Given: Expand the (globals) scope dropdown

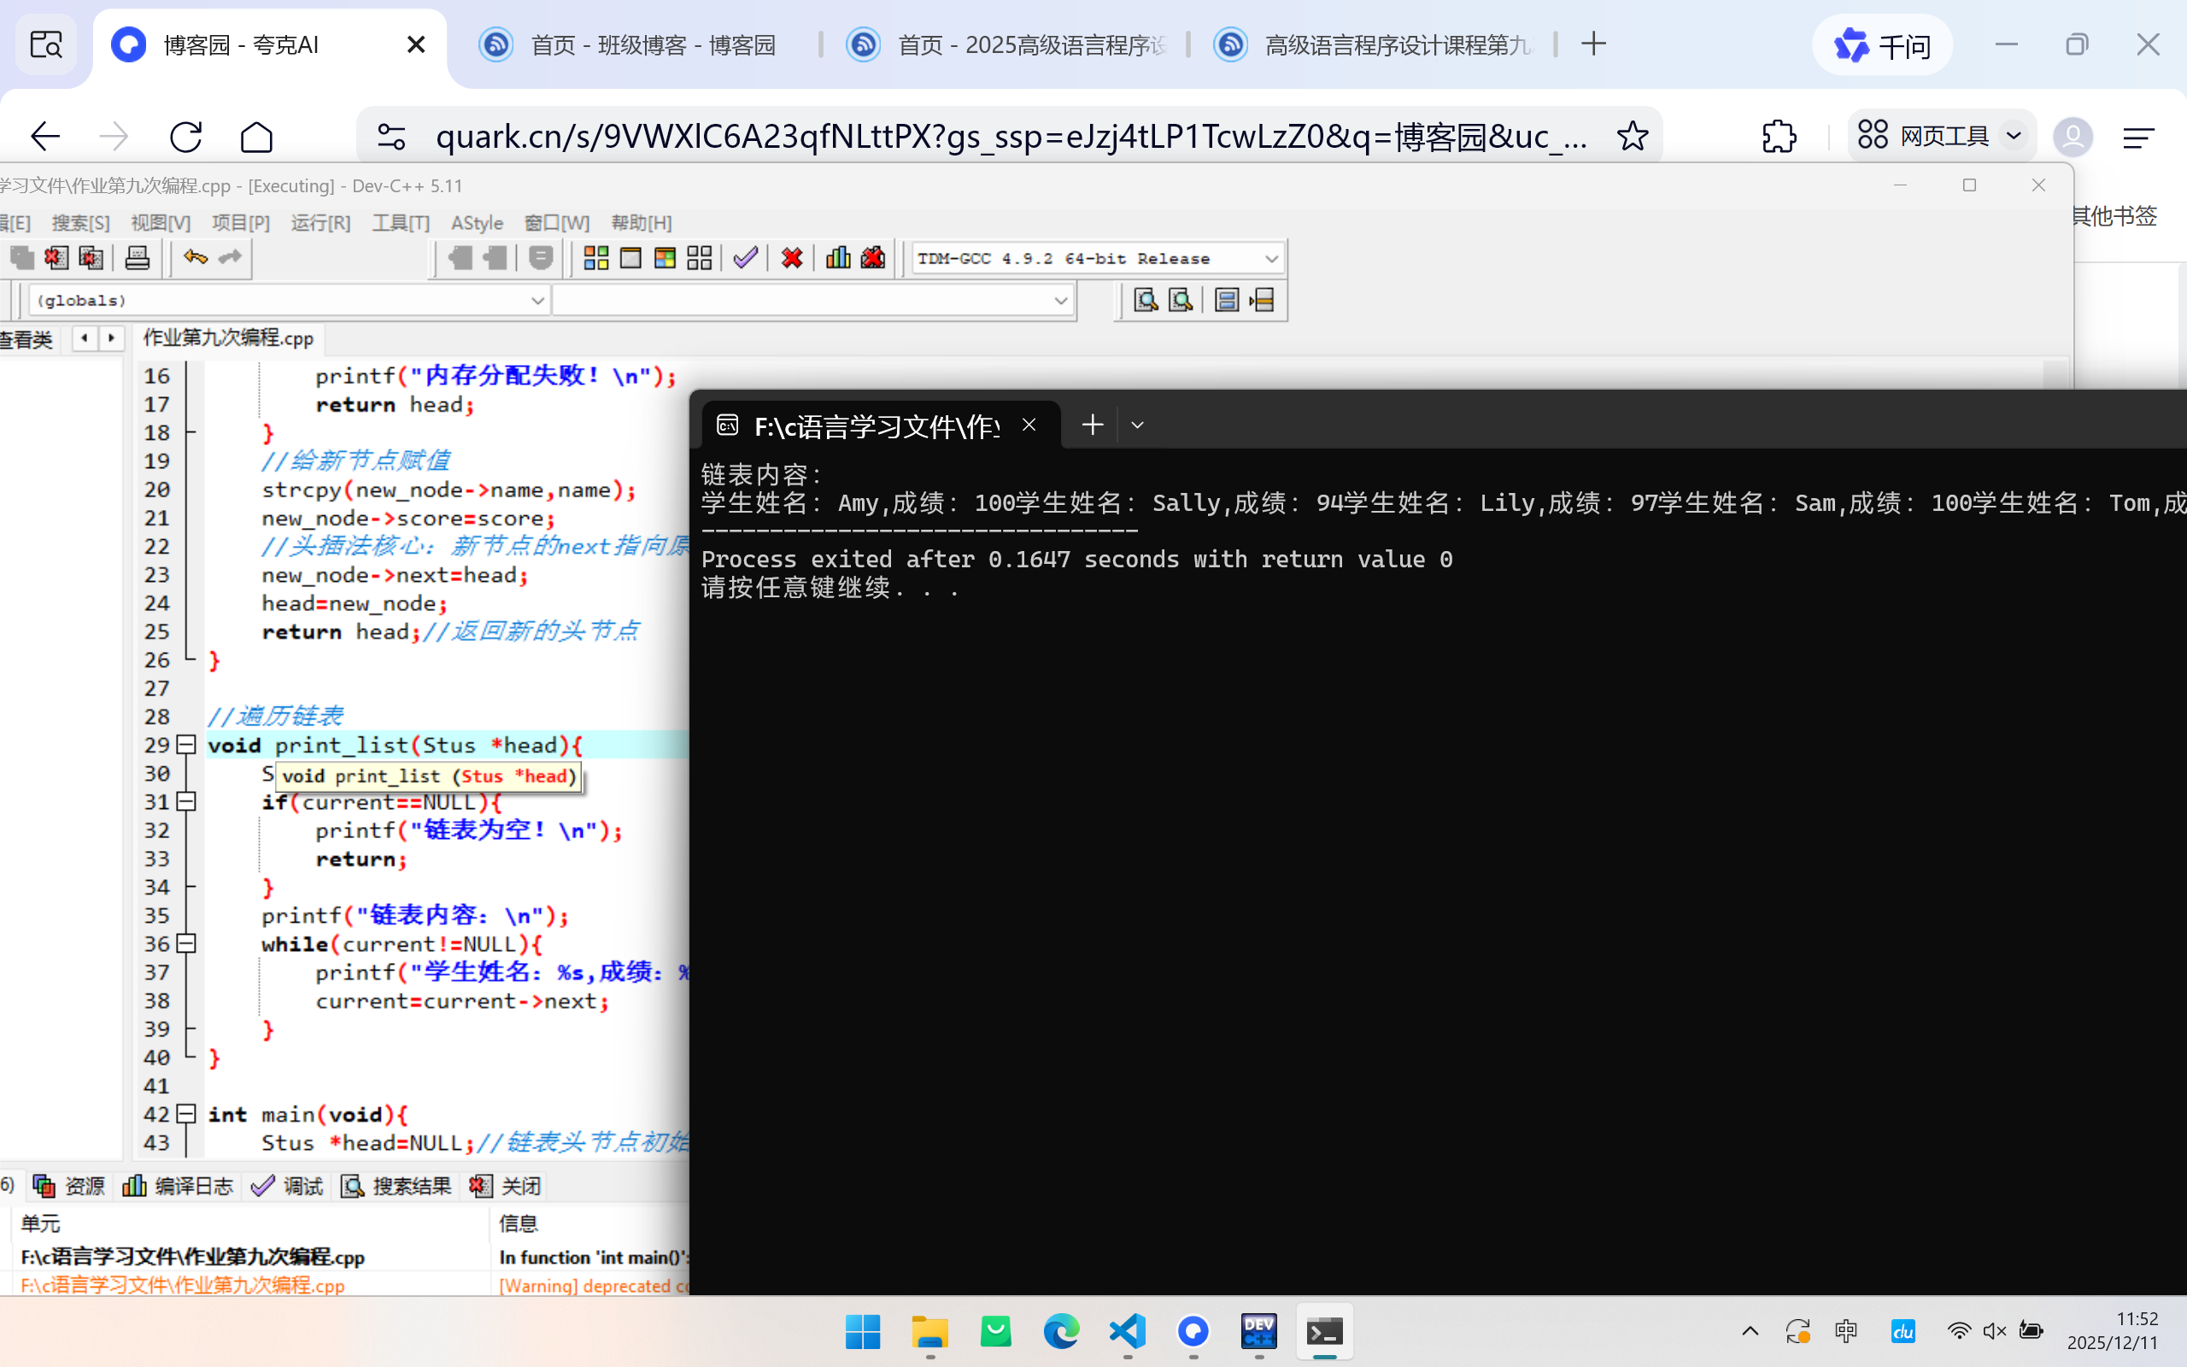Looking at the screenshot, I should tap(536, 300).
